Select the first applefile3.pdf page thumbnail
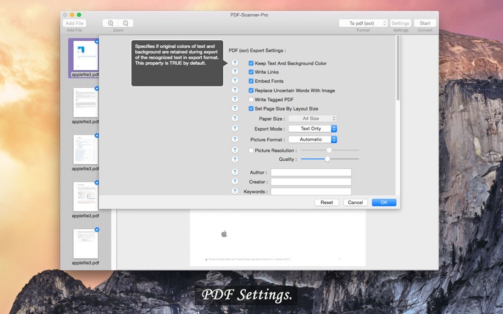This screenshot has width=503, height=314. point(85,55)
